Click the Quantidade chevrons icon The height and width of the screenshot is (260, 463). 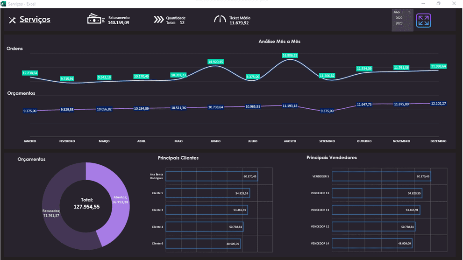coord(159,20)
